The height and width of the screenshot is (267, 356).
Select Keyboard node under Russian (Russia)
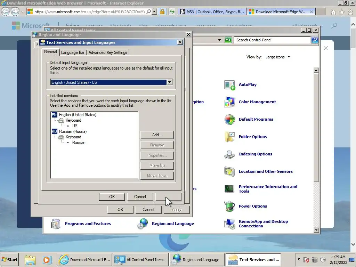(x=73, y=137)
